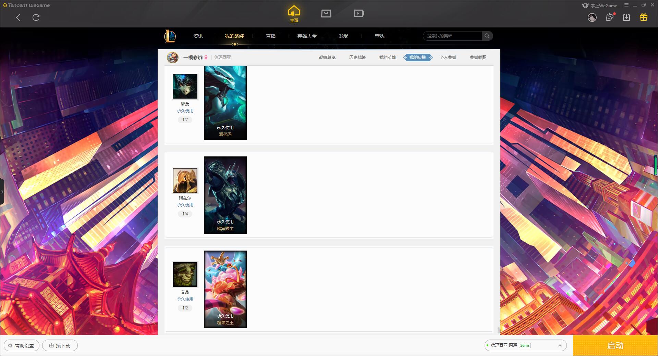Open the 幽冥领主 skin card
The width and height of the screenshot is (658, 356).
pyautogui.click(x=225, y=195)
